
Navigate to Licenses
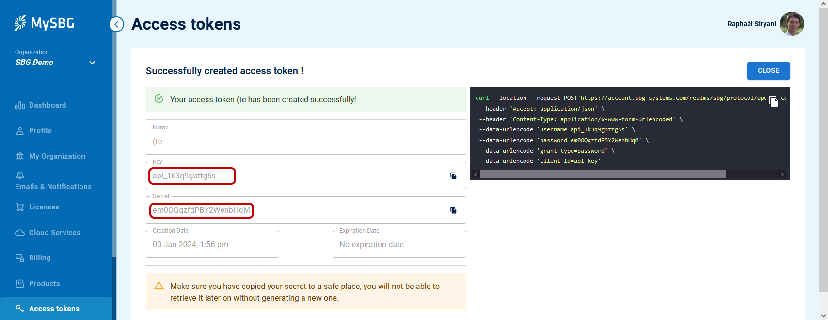[44, 207]
